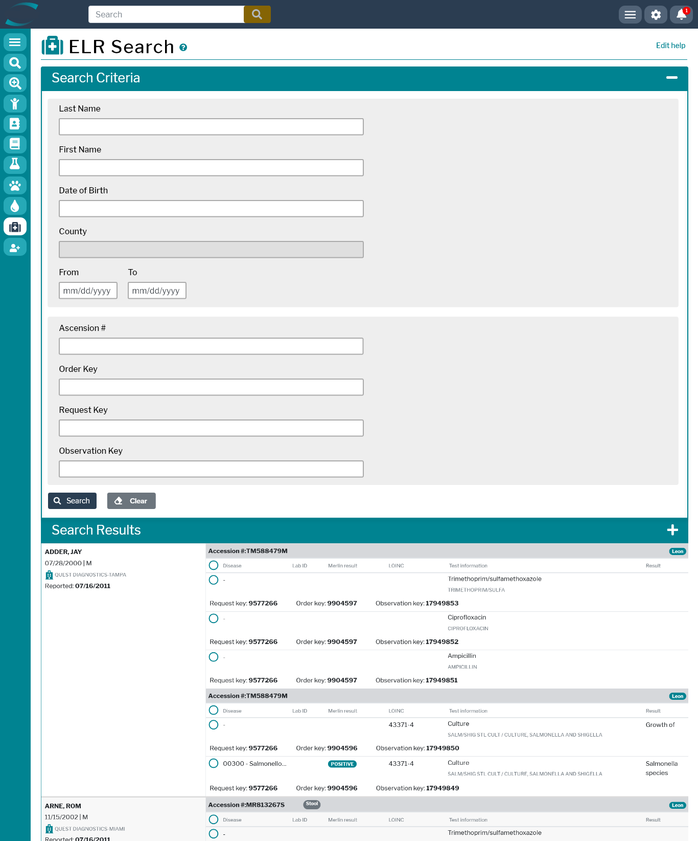The height and width of the screenshot is (841, 698).
Task: Focus the Last Name input field
Action: [211, 127]
